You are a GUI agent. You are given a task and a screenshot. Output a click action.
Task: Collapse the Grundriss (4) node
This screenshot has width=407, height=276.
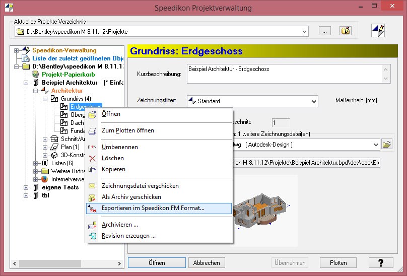click(45, 99)
